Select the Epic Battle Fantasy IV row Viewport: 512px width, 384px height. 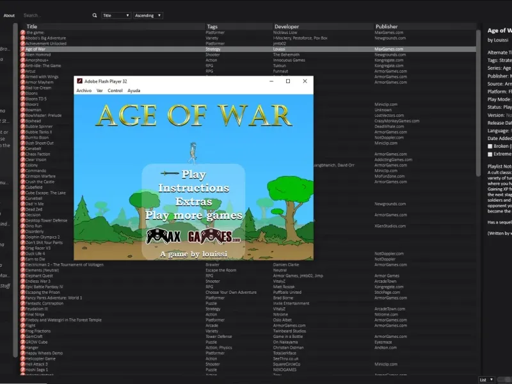248,287
